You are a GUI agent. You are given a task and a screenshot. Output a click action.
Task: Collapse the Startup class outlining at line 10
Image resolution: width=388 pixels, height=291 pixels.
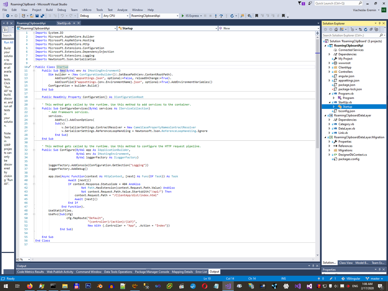tap(34, 67)
